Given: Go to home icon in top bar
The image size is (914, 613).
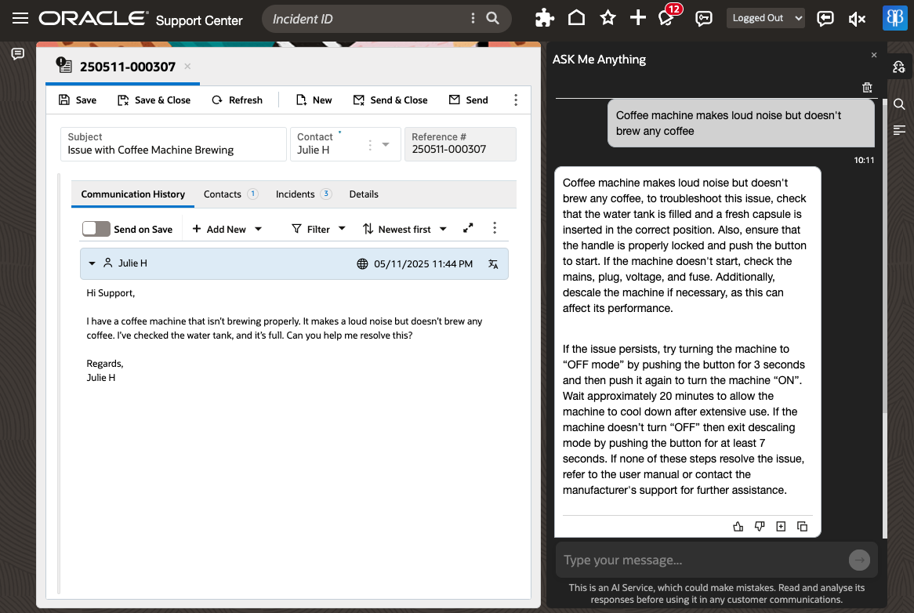Looking at the screenshot, I should (576, 18).
